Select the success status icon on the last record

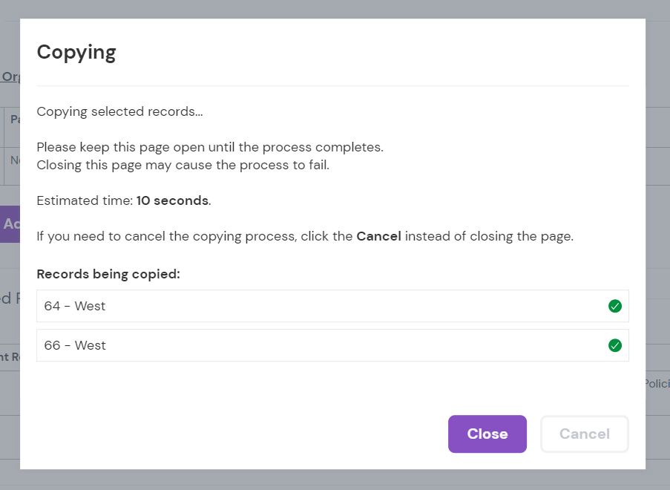click(x=614, y=344)
